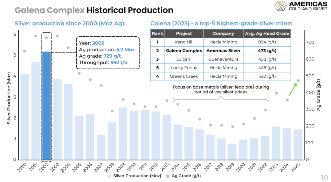Click the 2000 silver production bar
The height and width of the screenshot is (182, 331).
click(x=25, y=117)
